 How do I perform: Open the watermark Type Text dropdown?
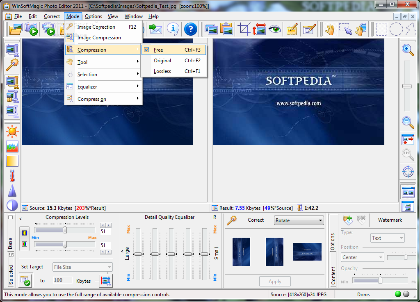387,238
